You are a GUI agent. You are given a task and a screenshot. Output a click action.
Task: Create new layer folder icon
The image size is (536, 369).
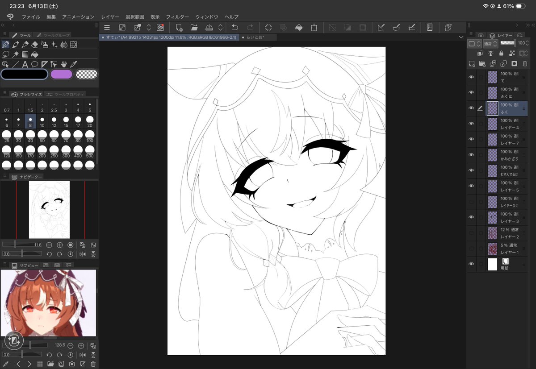[x=482, y=63]
